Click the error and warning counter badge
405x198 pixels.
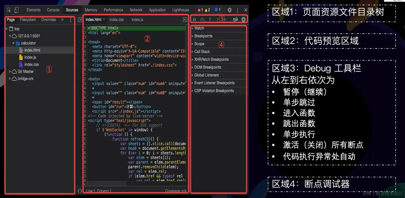pyautogui.click(x=204, y=10)
